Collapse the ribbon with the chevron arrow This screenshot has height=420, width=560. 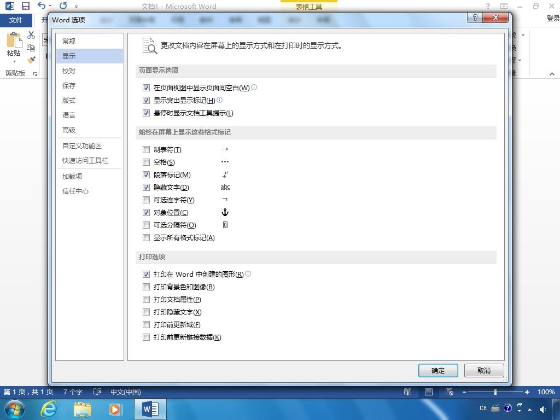pos(552,74)
